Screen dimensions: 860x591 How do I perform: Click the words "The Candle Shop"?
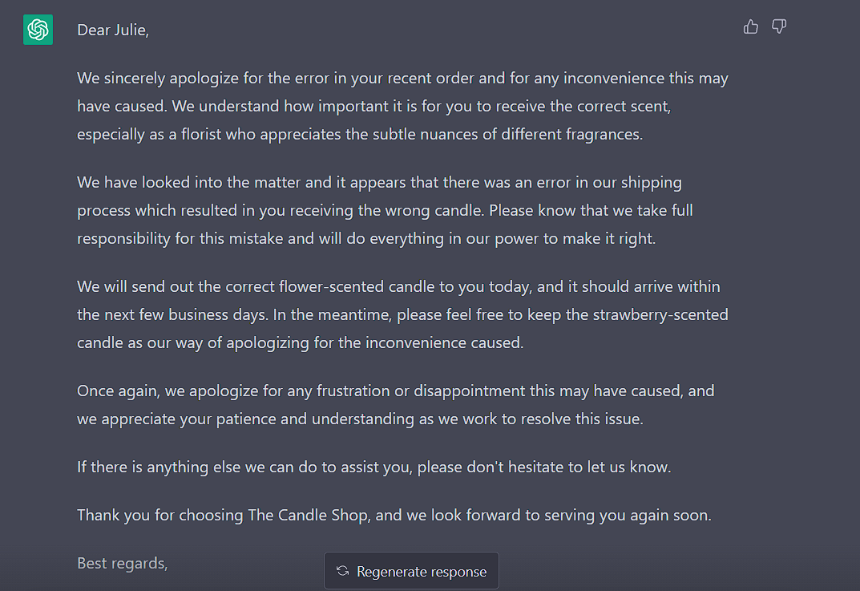[308, 515]
